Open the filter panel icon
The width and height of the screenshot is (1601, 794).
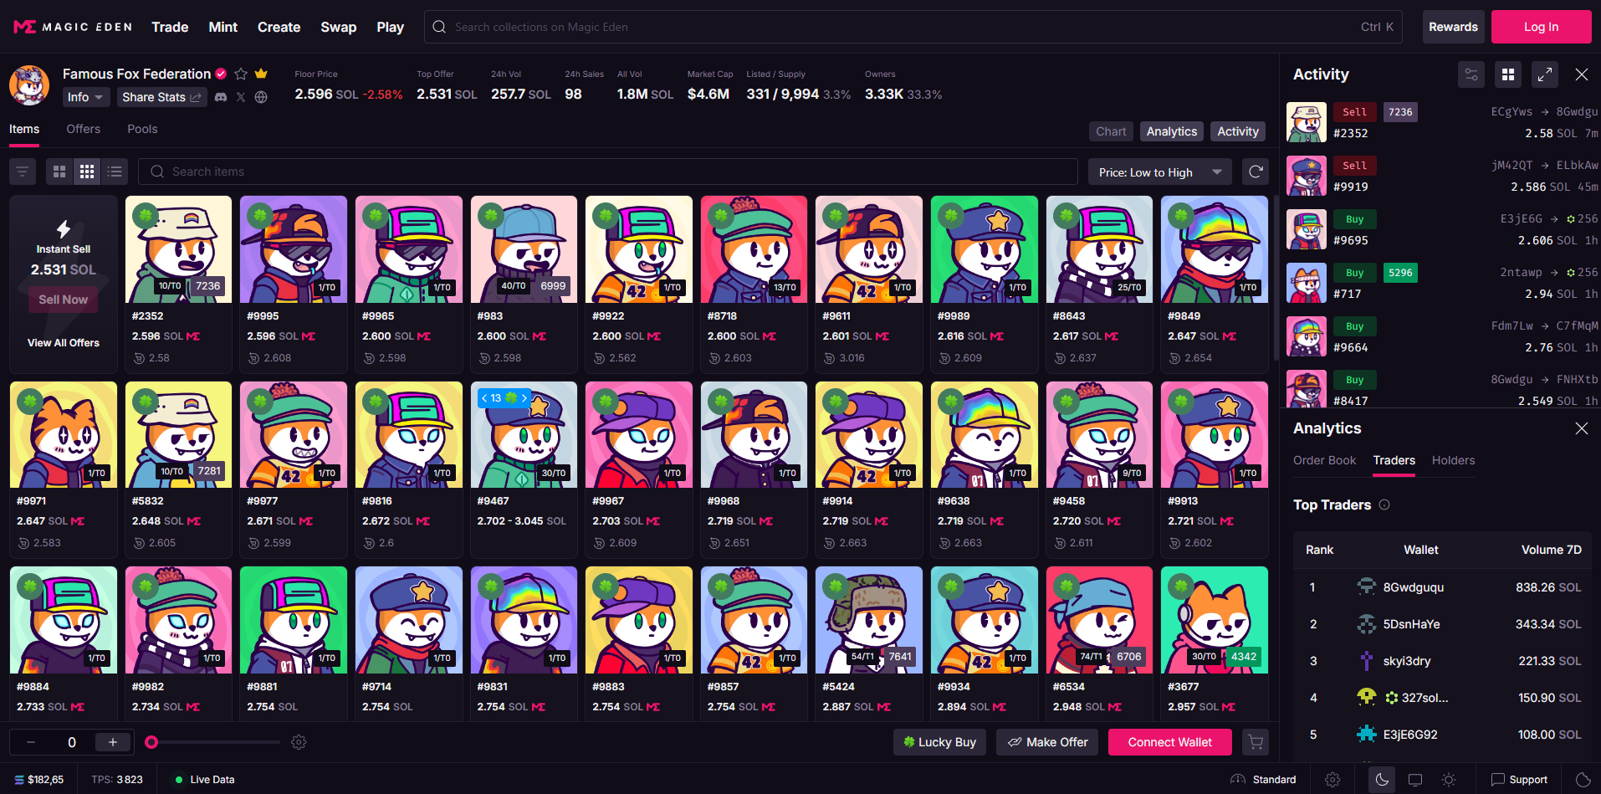point(23,172)
